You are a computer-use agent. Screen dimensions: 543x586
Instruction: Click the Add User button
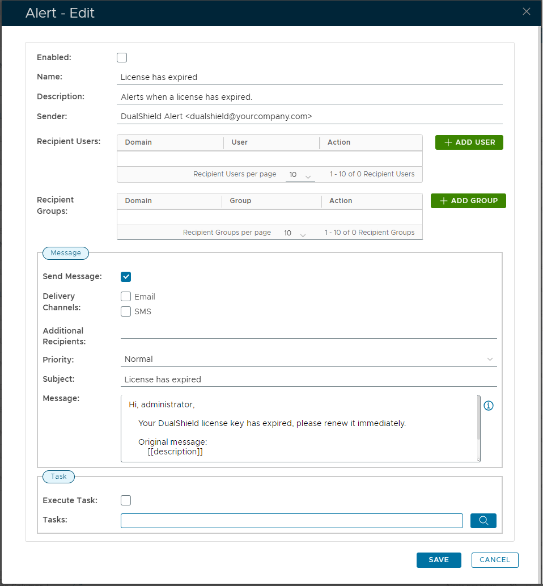click(469, 142)
